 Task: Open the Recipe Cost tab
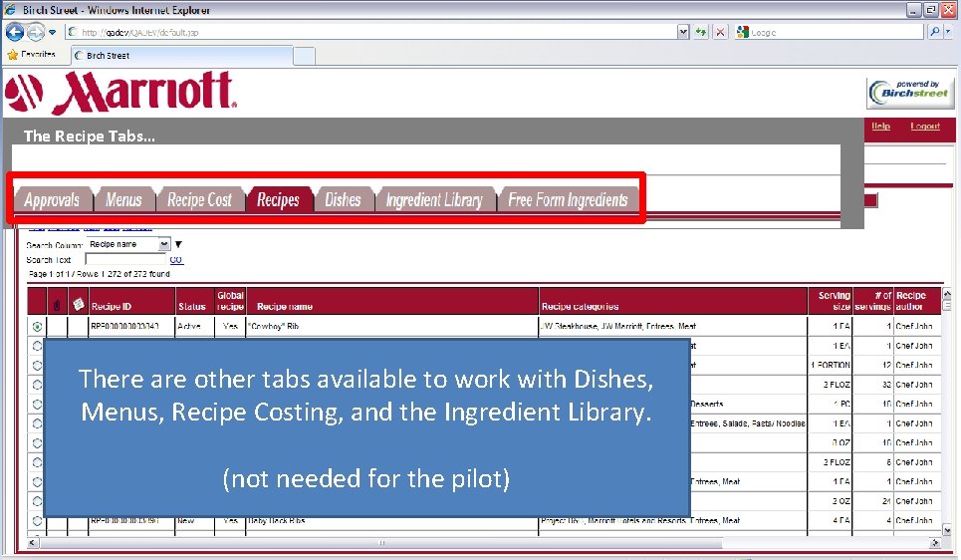click(x=199, y=199)
